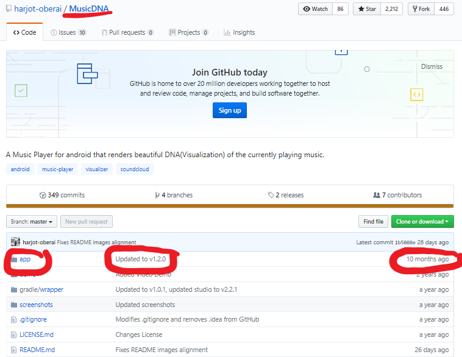Image resolution: width=462 pixels, height=357 pixels.
Task: Switch to the Code tab
Action: [25, 32]
